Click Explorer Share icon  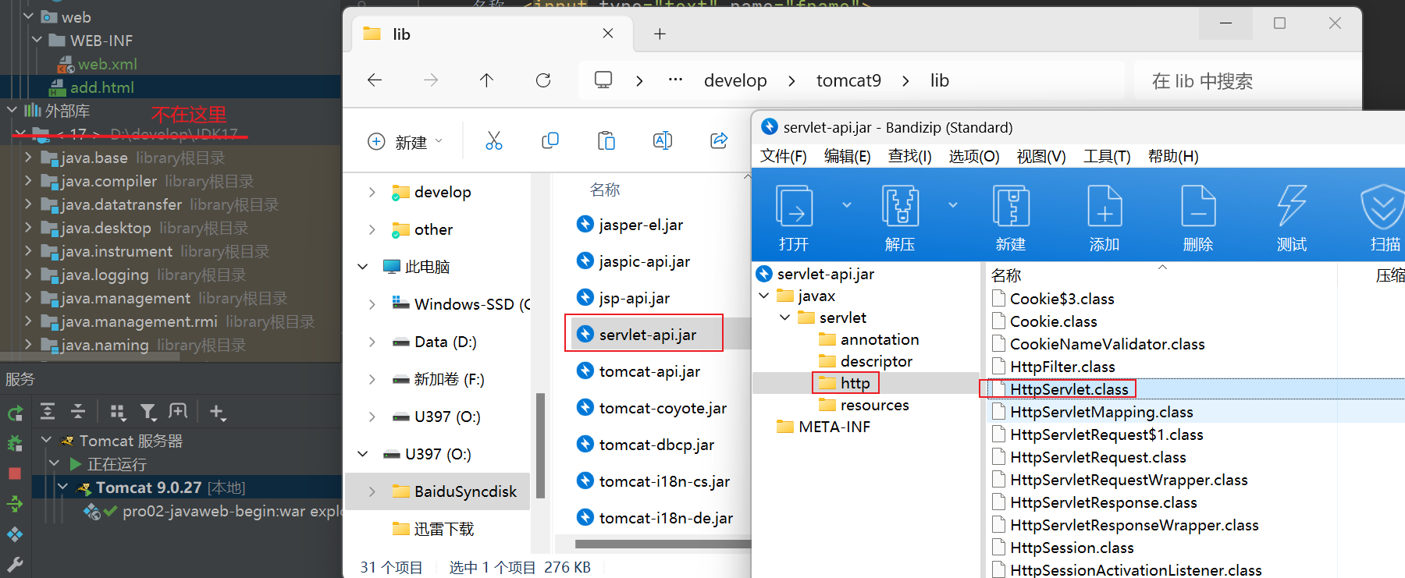[x=719, y=140]
